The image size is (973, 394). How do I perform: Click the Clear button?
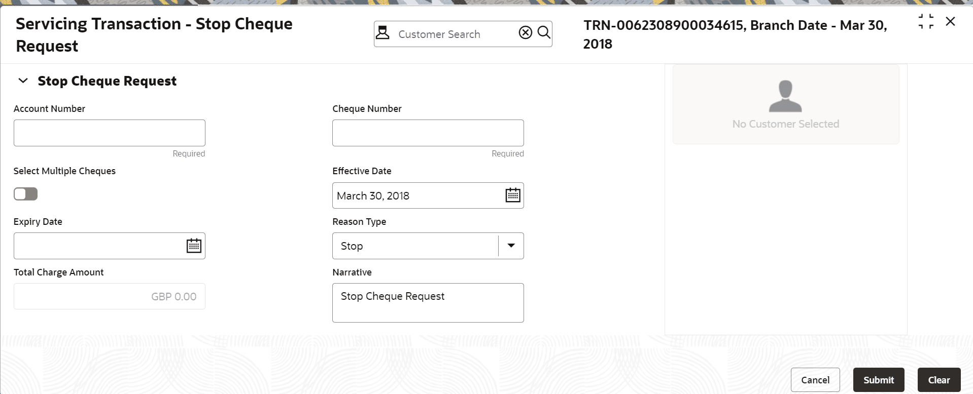[x=939, y=380]
